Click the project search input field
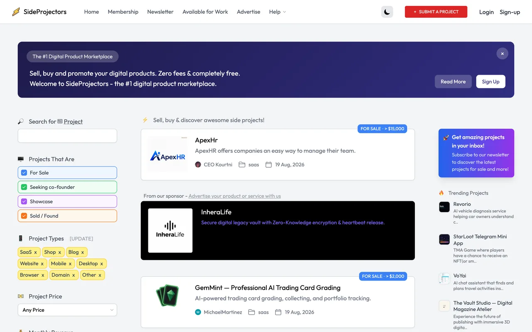The image size is (532, 332). click(67, 136)
